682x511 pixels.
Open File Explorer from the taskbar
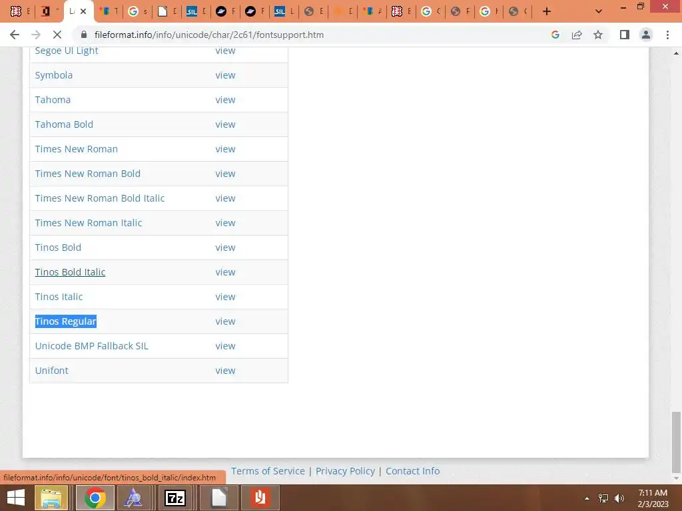pyautogui.click(x=51, y=498)
